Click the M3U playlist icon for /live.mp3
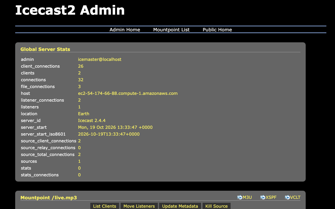 [x=240, y=198]
